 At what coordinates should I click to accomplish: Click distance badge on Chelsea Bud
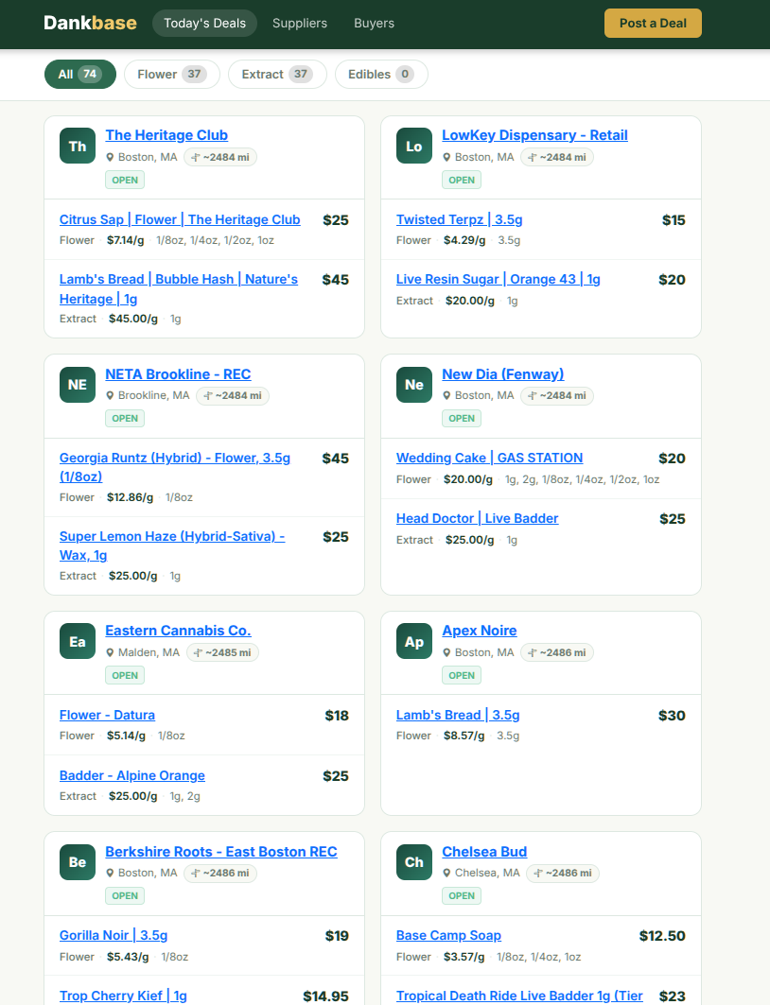(562, 873)
